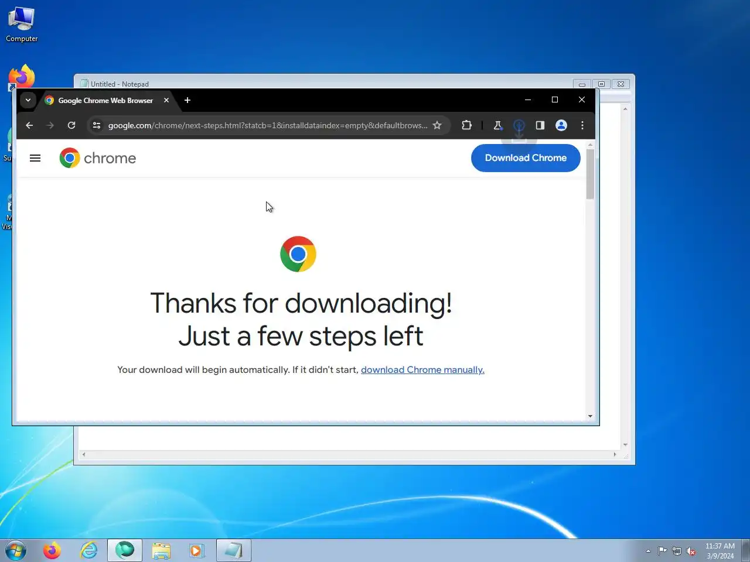
Task: Switch to Notepad in the taskbar
Action: point(234,550)
